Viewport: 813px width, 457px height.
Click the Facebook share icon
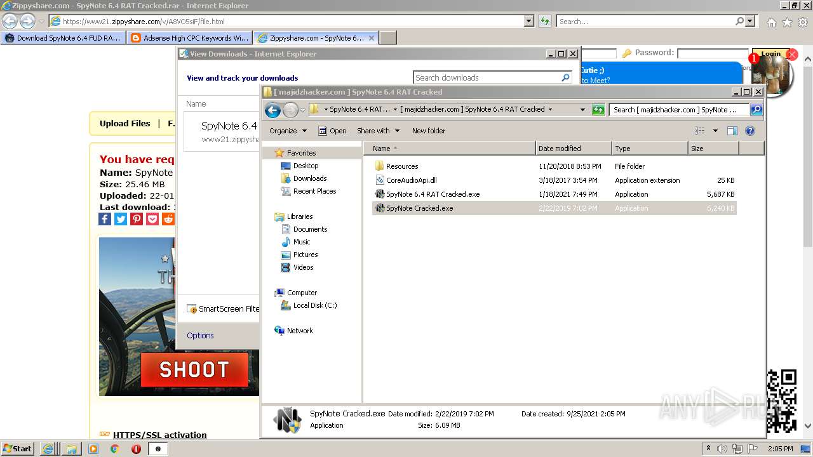tap(105, 219)
